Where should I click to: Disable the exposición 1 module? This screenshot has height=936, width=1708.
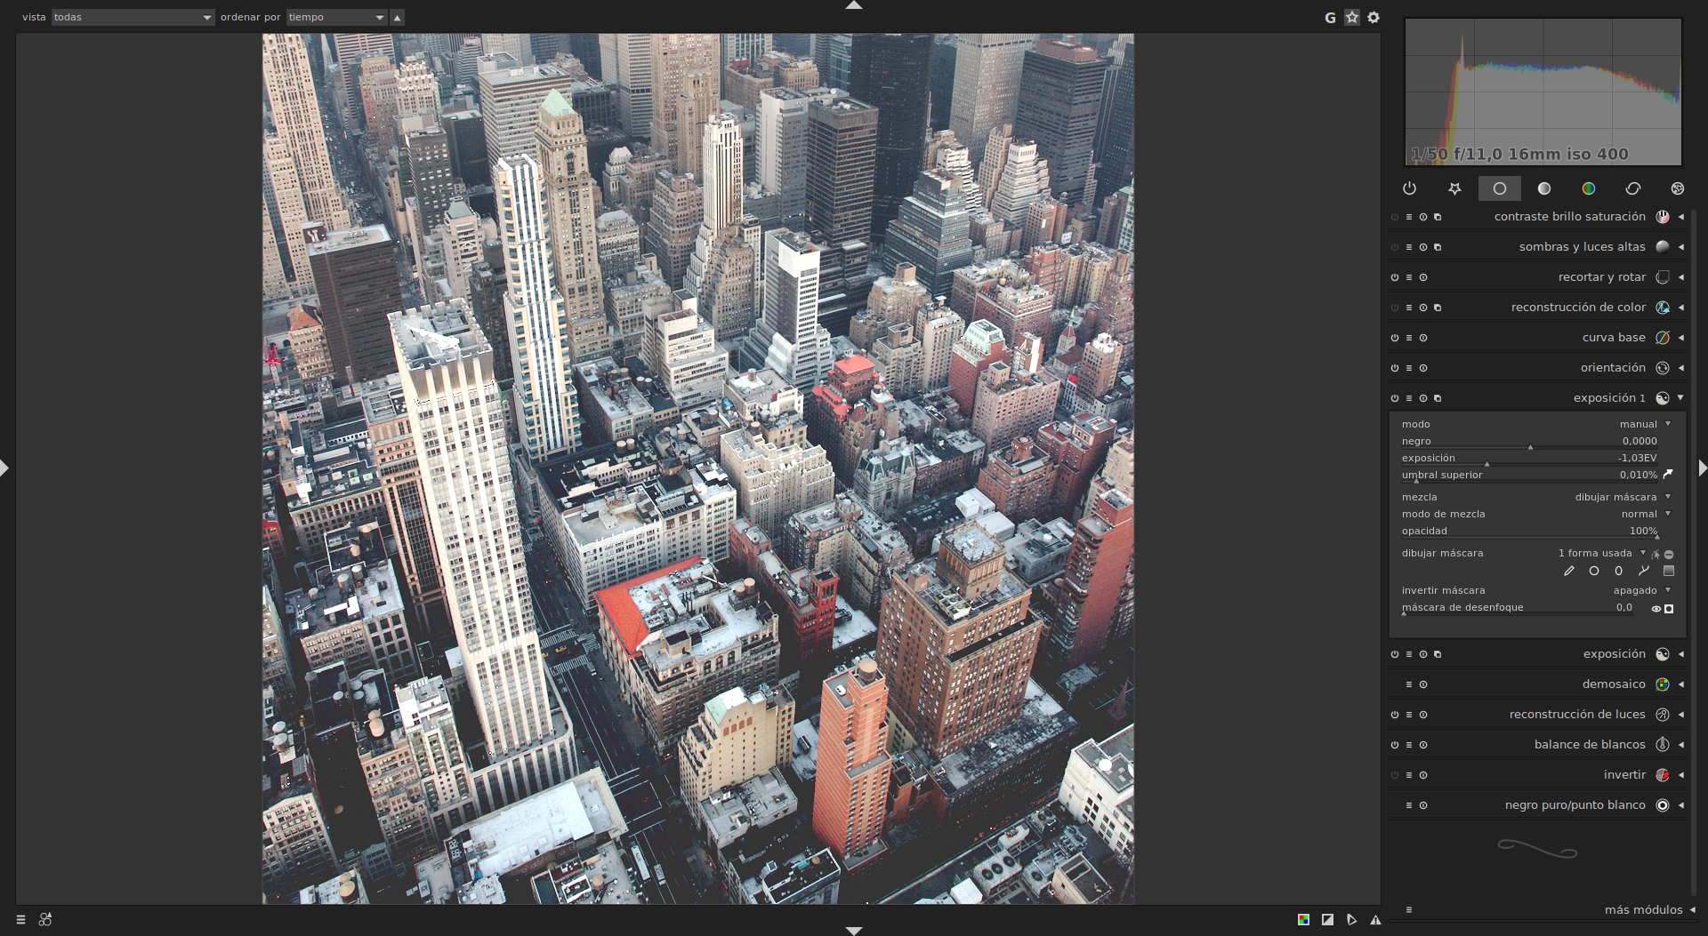[1395, 398]
